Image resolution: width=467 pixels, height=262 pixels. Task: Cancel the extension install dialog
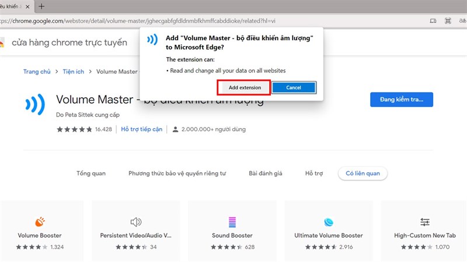tap(294, 87)
